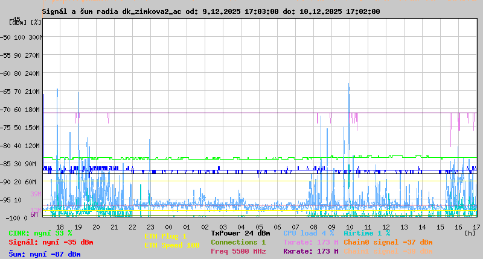Click the '120M' y-axis label
Screen dimensions: 483x259
coord(33,146)
